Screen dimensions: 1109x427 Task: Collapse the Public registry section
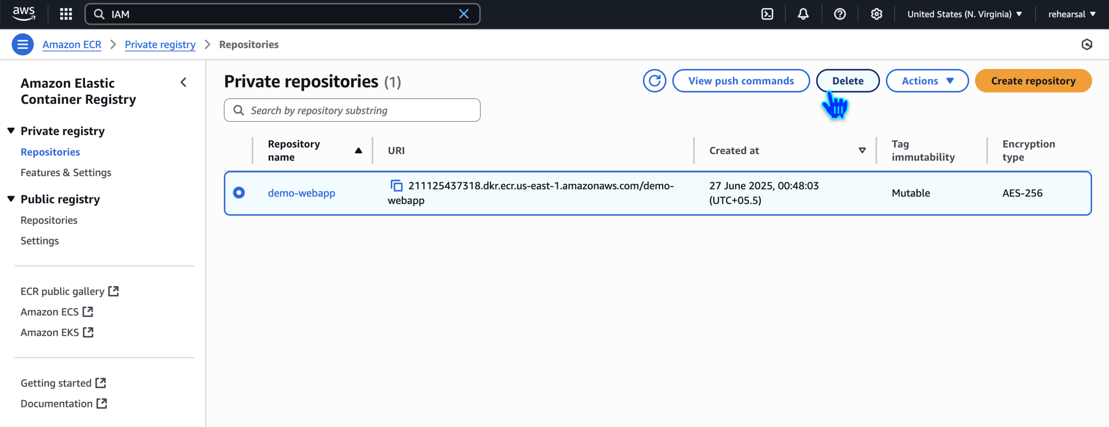pos(11,199)
